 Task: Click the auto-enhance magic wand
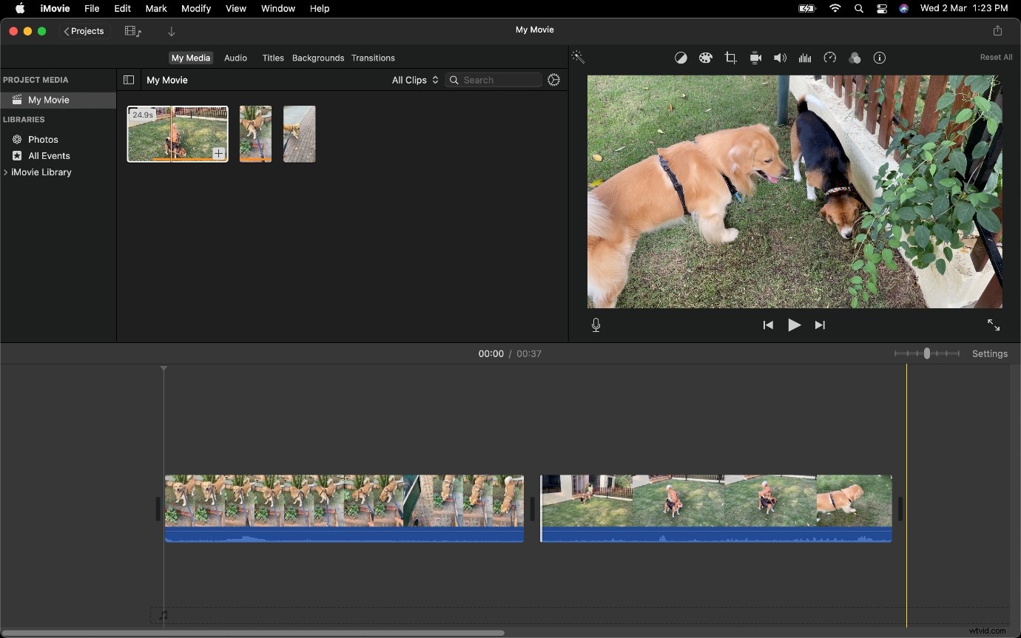point(578,57)
